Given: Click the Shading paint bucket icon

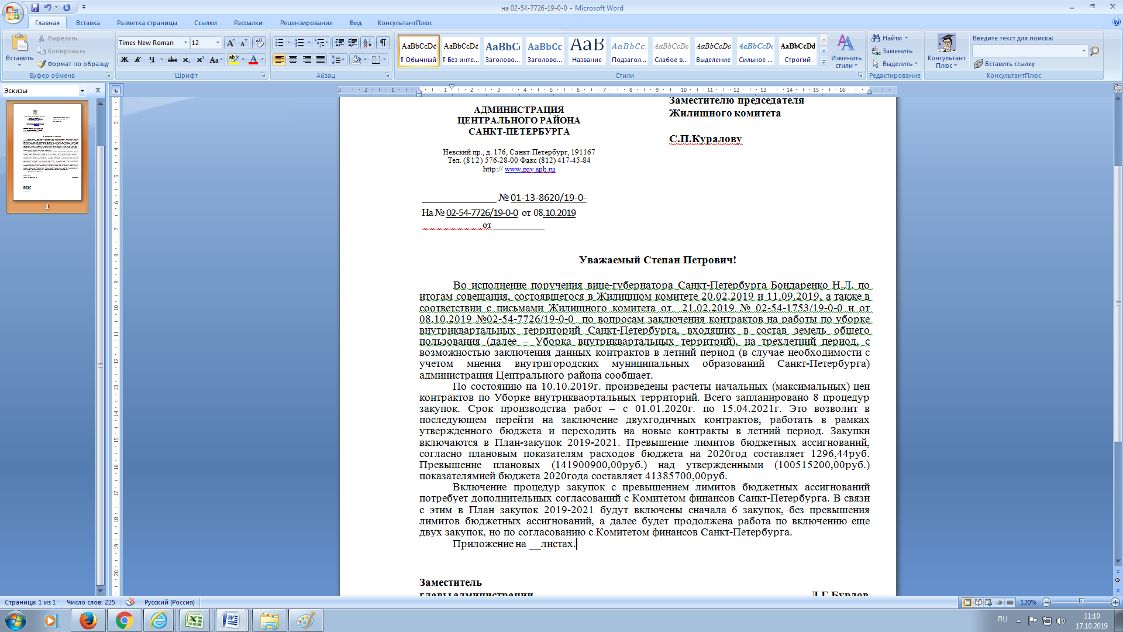Looking at the screenshot, I should [x=356, y=60].
